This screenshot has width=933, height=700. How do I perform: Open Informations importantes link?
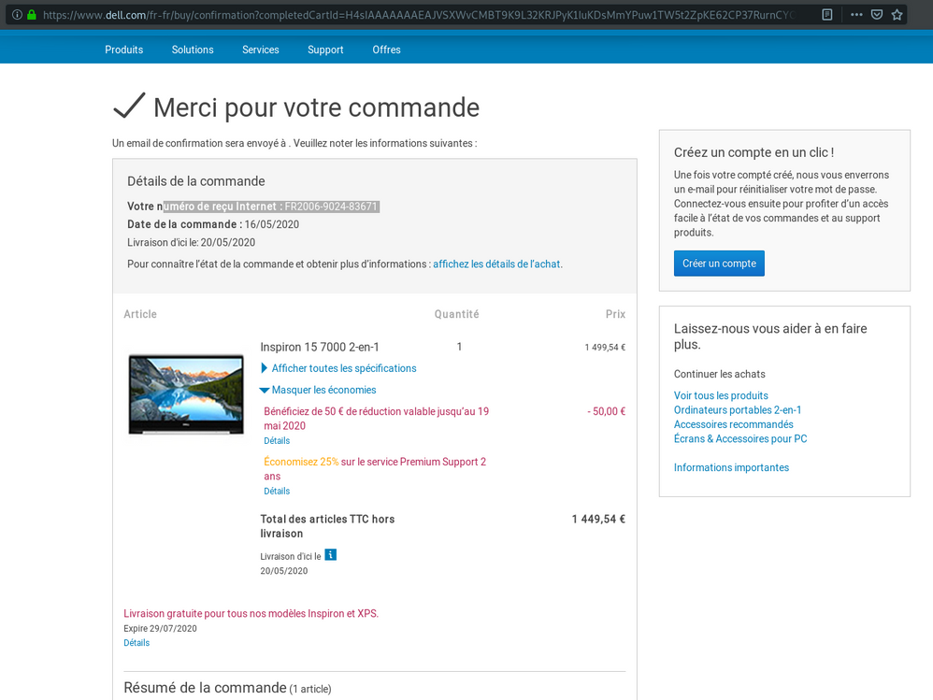pos(731,467)
